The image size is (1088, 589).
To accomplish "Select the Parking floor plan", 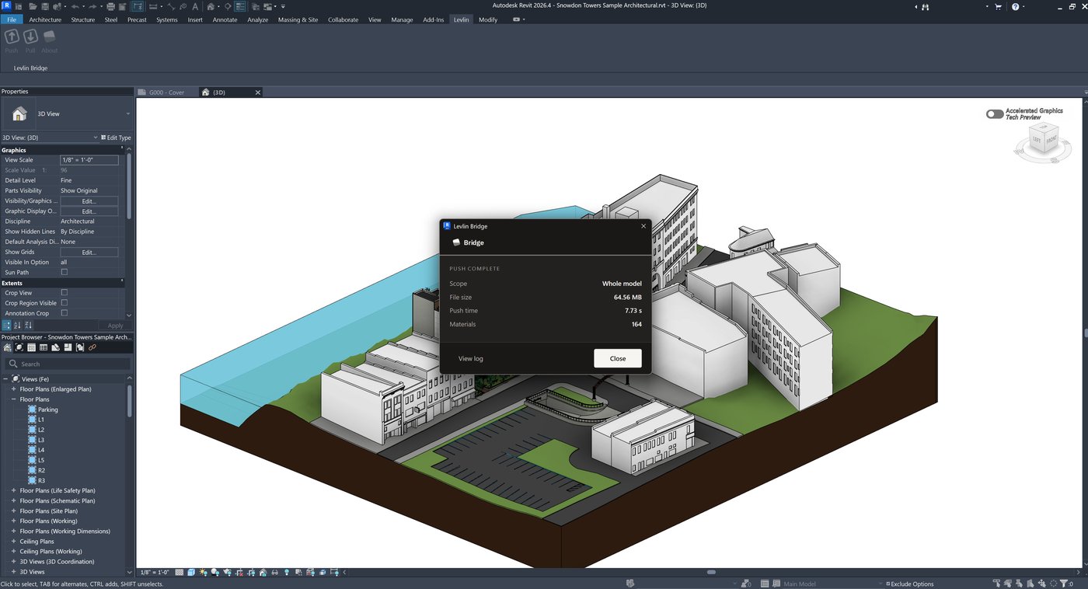I will click(47, 410).
